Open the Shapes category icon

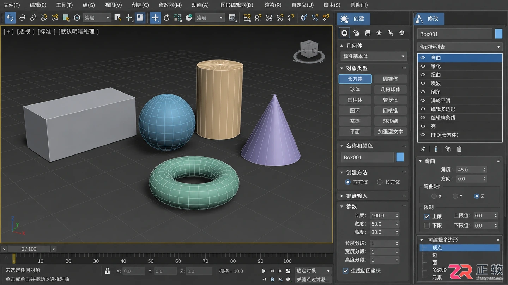click(x=356, y=33)
